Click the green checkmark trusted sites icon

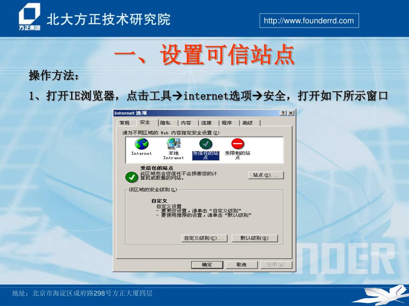point(131,177)
